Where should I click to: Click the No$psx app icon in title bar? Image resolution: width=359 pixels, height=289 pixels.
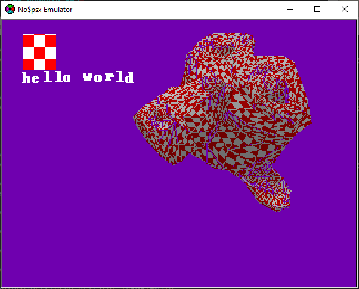coord(10,9)
